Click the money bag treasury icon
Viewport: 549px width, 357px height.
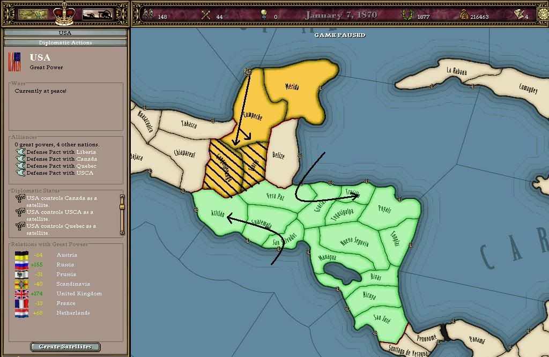point(464,14)
